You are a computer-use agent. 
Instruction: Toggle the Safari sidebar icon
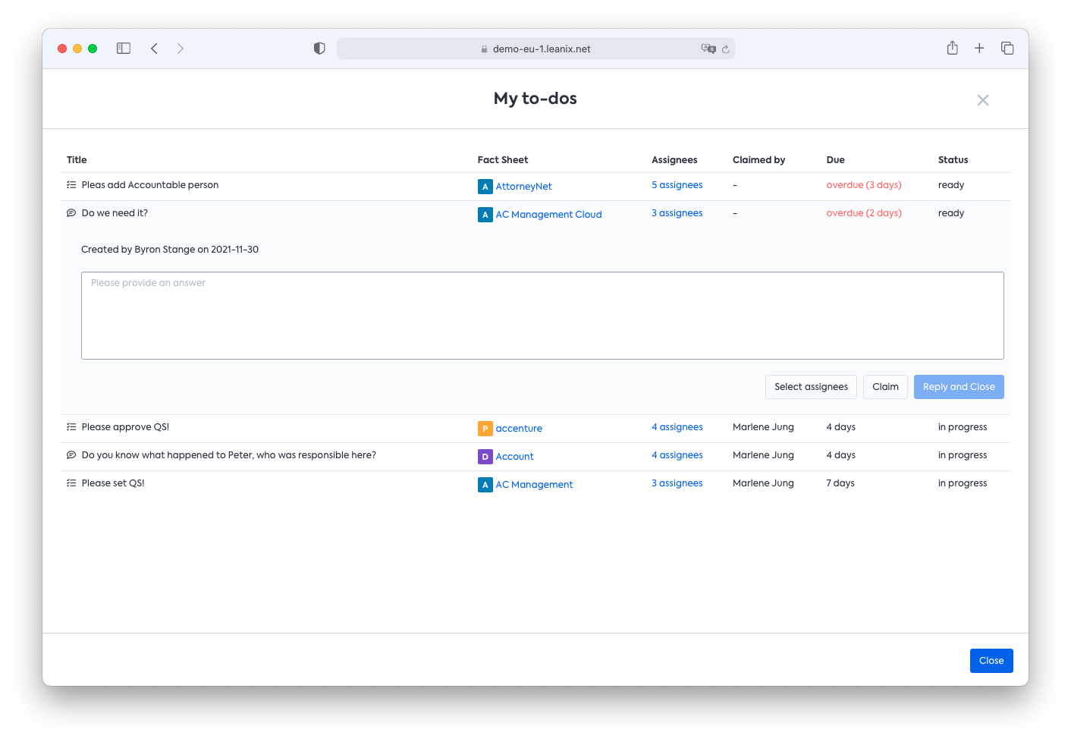pos(124,49)
